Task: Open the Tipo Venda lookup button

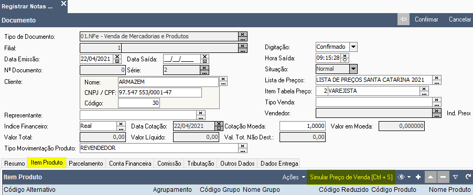Action: click(x=437, y=105)
